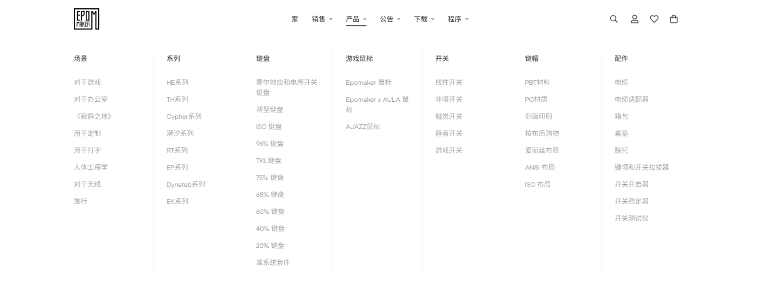Open the 咔嗒开关 link
Viewport: 758px width, 286px height.
coord(449,100)
